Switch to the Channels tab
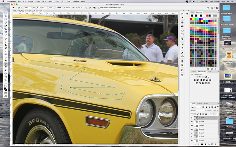 [x=199, y=104]
